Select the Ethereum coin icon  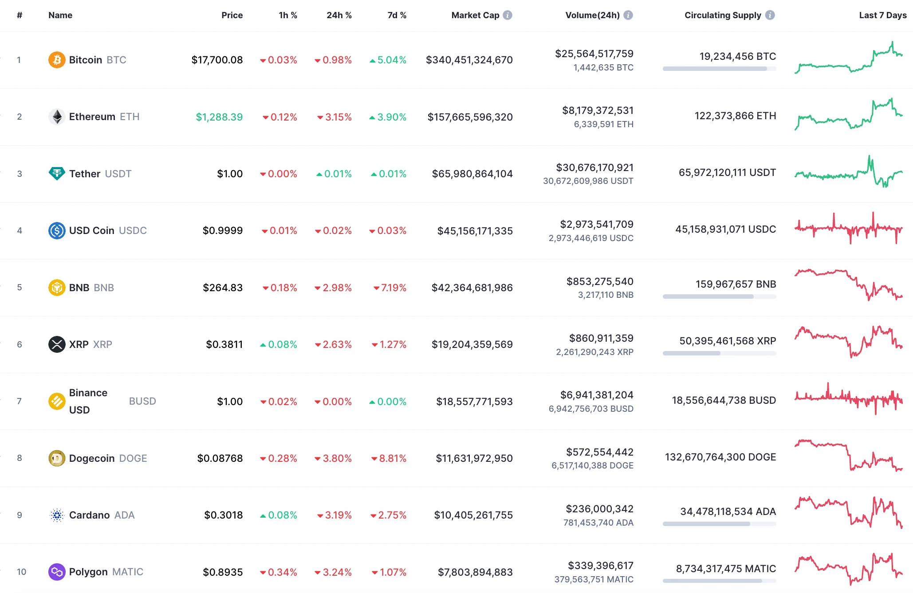pos(56,117)
